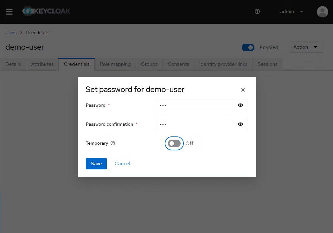Image resolution: width=333 pixels, height=233 pixels.
Task: Click the Keycloak logo
Action: [46, 11]
